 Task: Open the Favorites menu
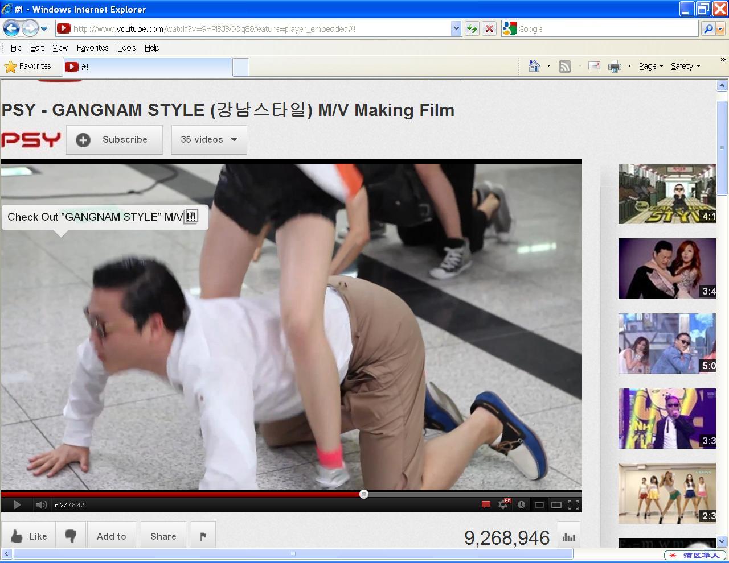[92, 48]
